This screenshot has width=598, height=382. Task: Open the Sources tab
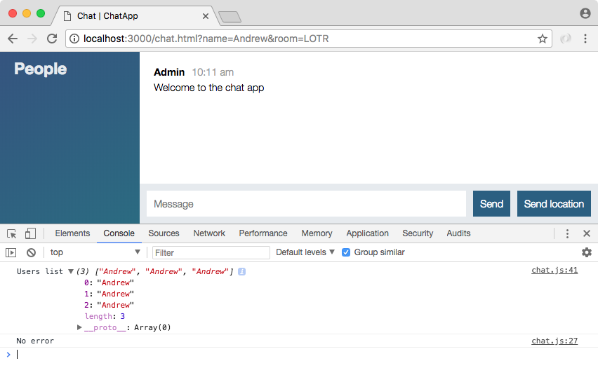click(x=164, y=233)
